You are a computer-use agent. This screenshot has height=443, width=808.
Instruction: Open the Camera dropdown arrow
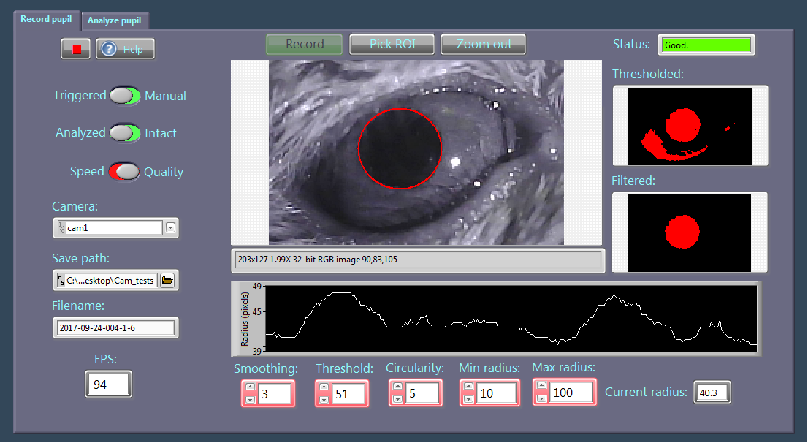[170, 227]
